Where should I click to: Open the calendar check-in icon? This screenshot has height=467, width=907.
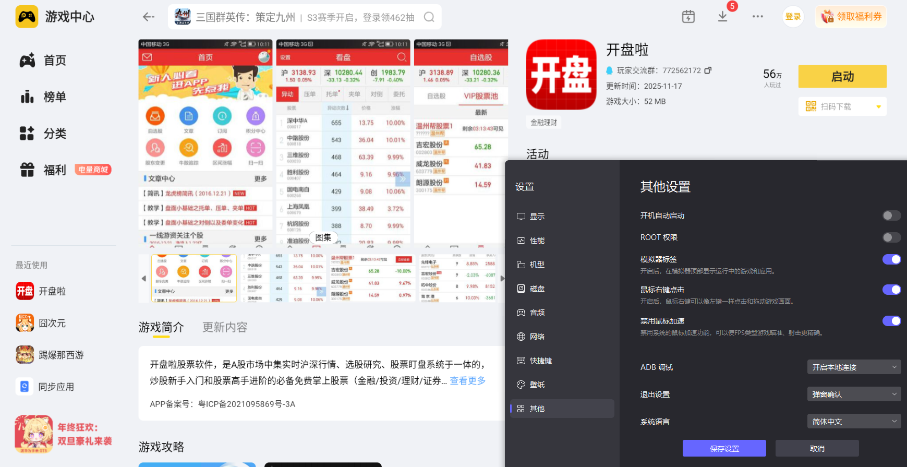pos(688,17)
